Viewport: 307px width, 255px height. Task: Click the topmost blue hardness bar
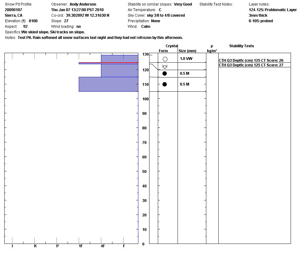[119, 58]
